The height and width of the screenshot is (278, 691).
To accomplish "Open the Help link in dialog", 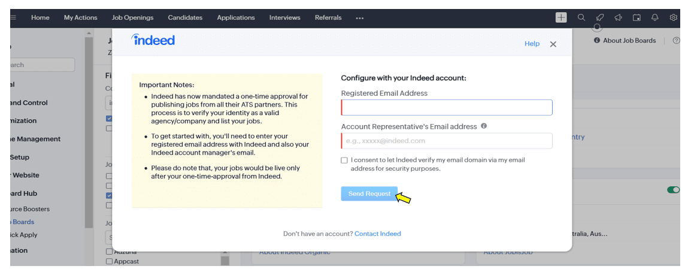I will (x=532, y=44).
